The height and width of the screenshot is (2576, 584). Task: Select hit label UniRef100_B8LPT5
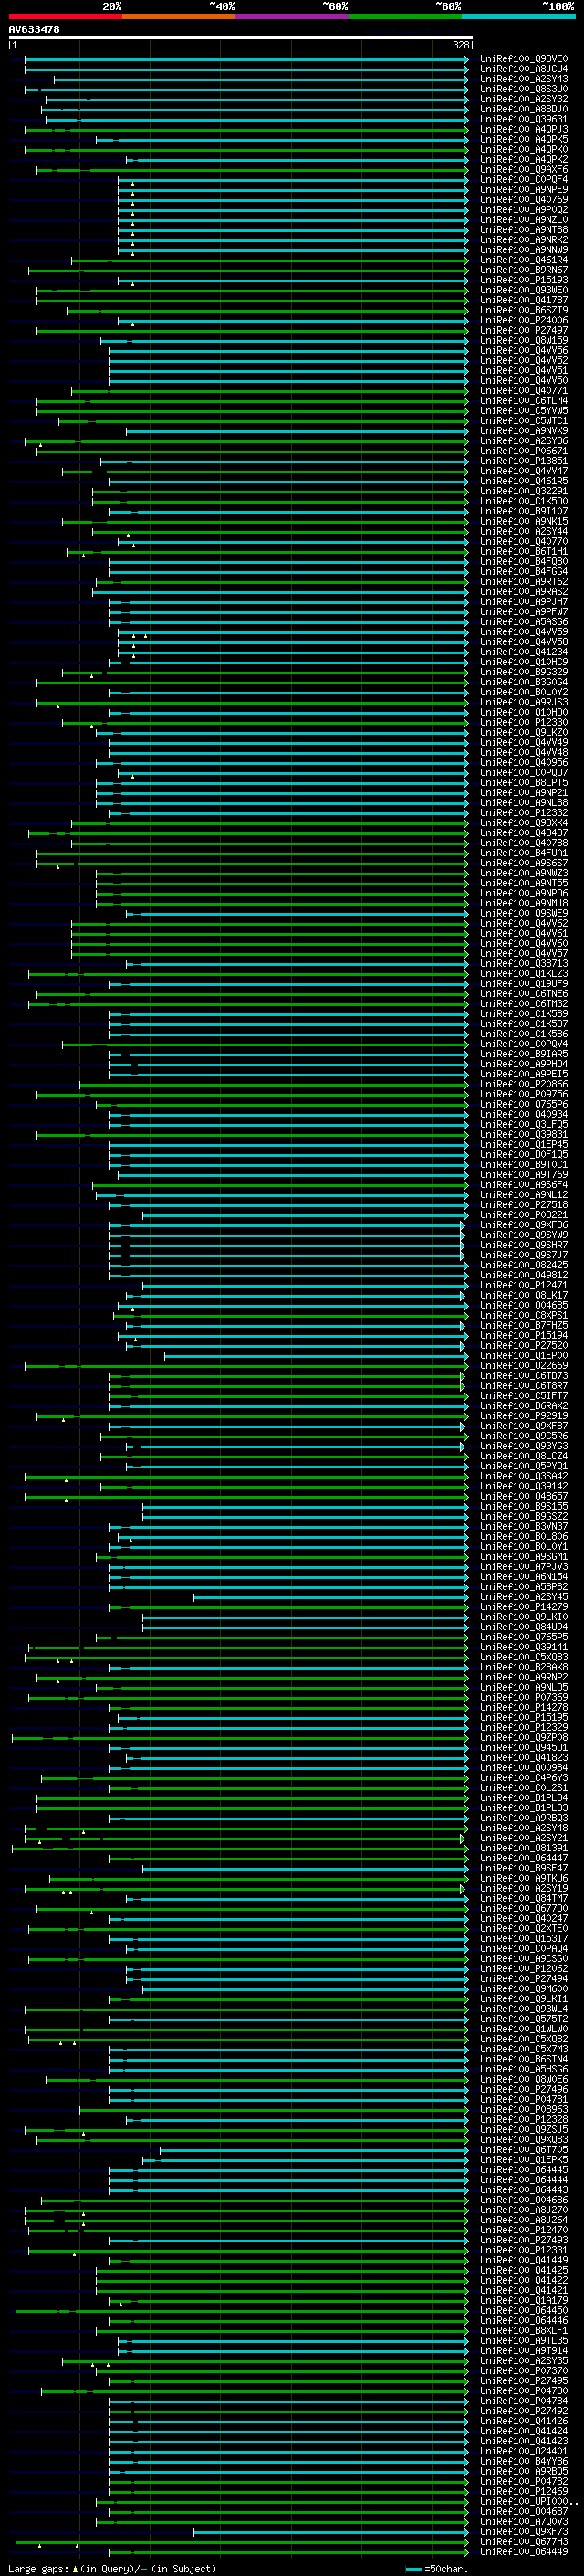(524, 783)
